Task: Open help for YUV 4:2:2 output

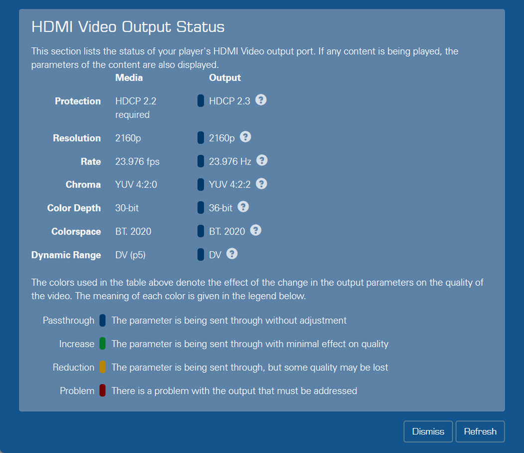Action: 262,184
